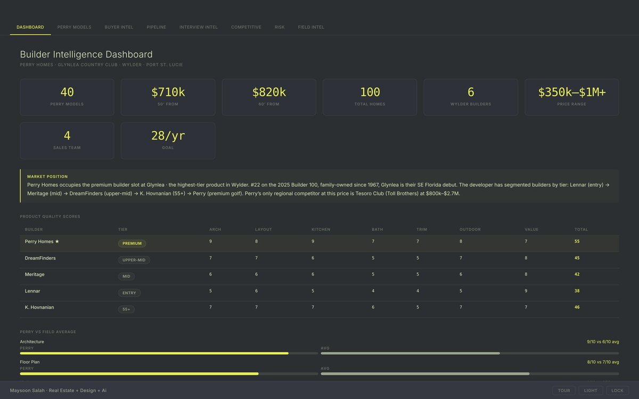Viewport: 639px width, 399px height.
Task: Click the Perry Homes ★ row name
Action: pyautogui.click(x=42, y=242)
